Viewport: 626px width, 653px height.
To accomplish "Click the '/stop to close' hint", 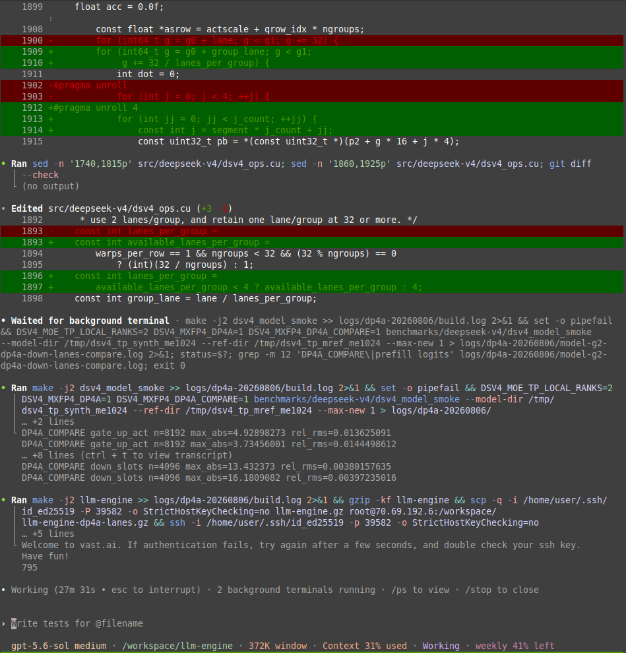I will 502,590.
